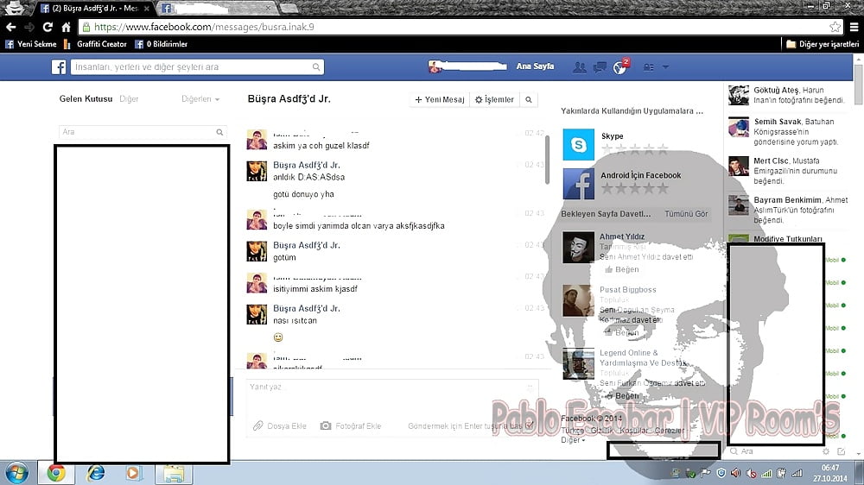The image size is (864, 485).
Task: Launch Google Chrome from the taskbar
Action: pos(56,473)
